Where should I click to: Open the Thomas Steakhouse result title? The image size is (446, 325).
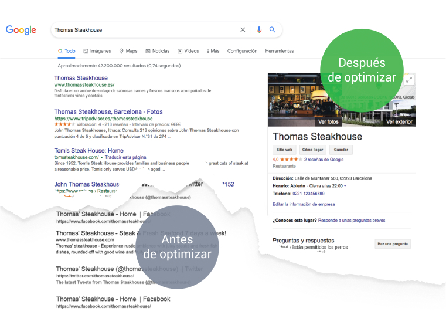point(81,78)
